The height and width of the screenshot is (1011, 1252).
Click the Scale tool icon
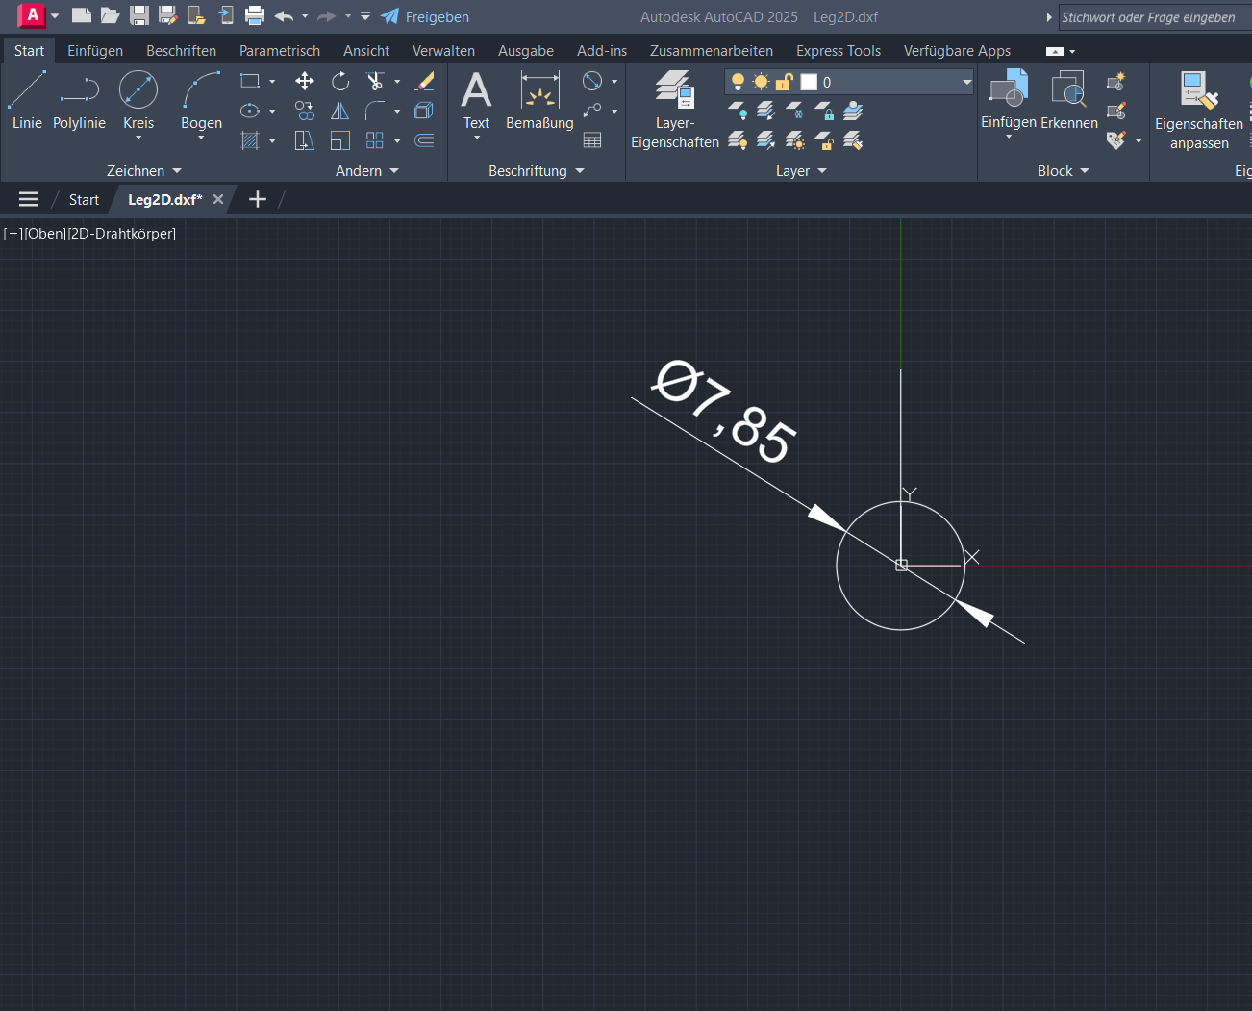click(340, 140)
